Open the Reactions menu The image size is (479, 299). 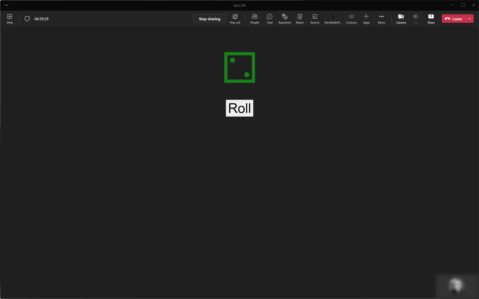pyautogui.click(x=285, y=19)
